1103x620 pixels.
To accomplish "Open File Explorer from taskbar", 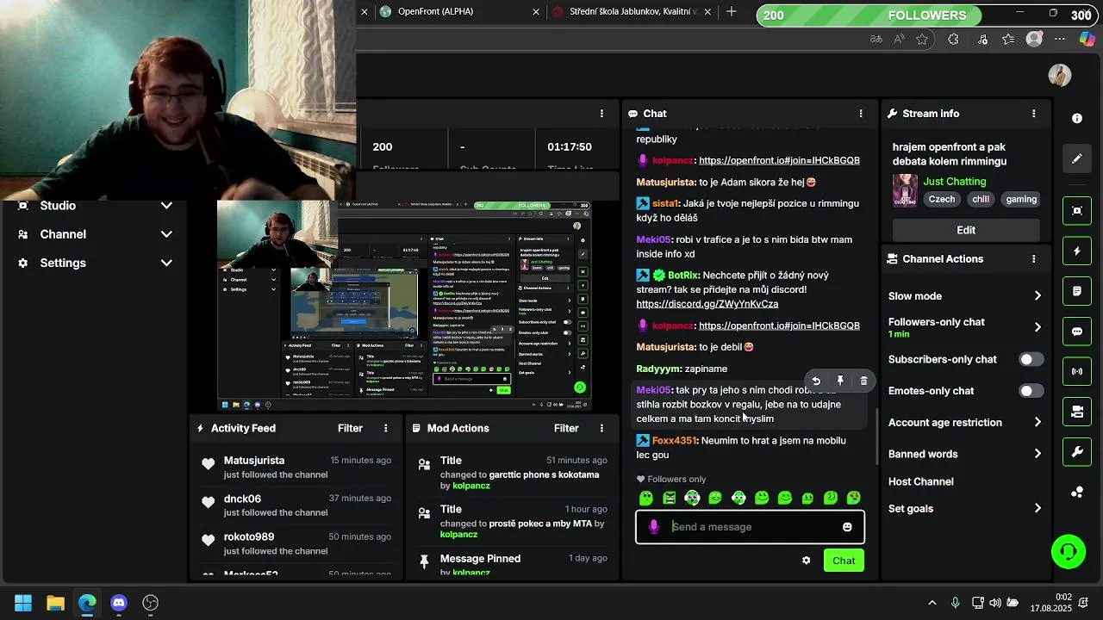I will tap(55, 603).
